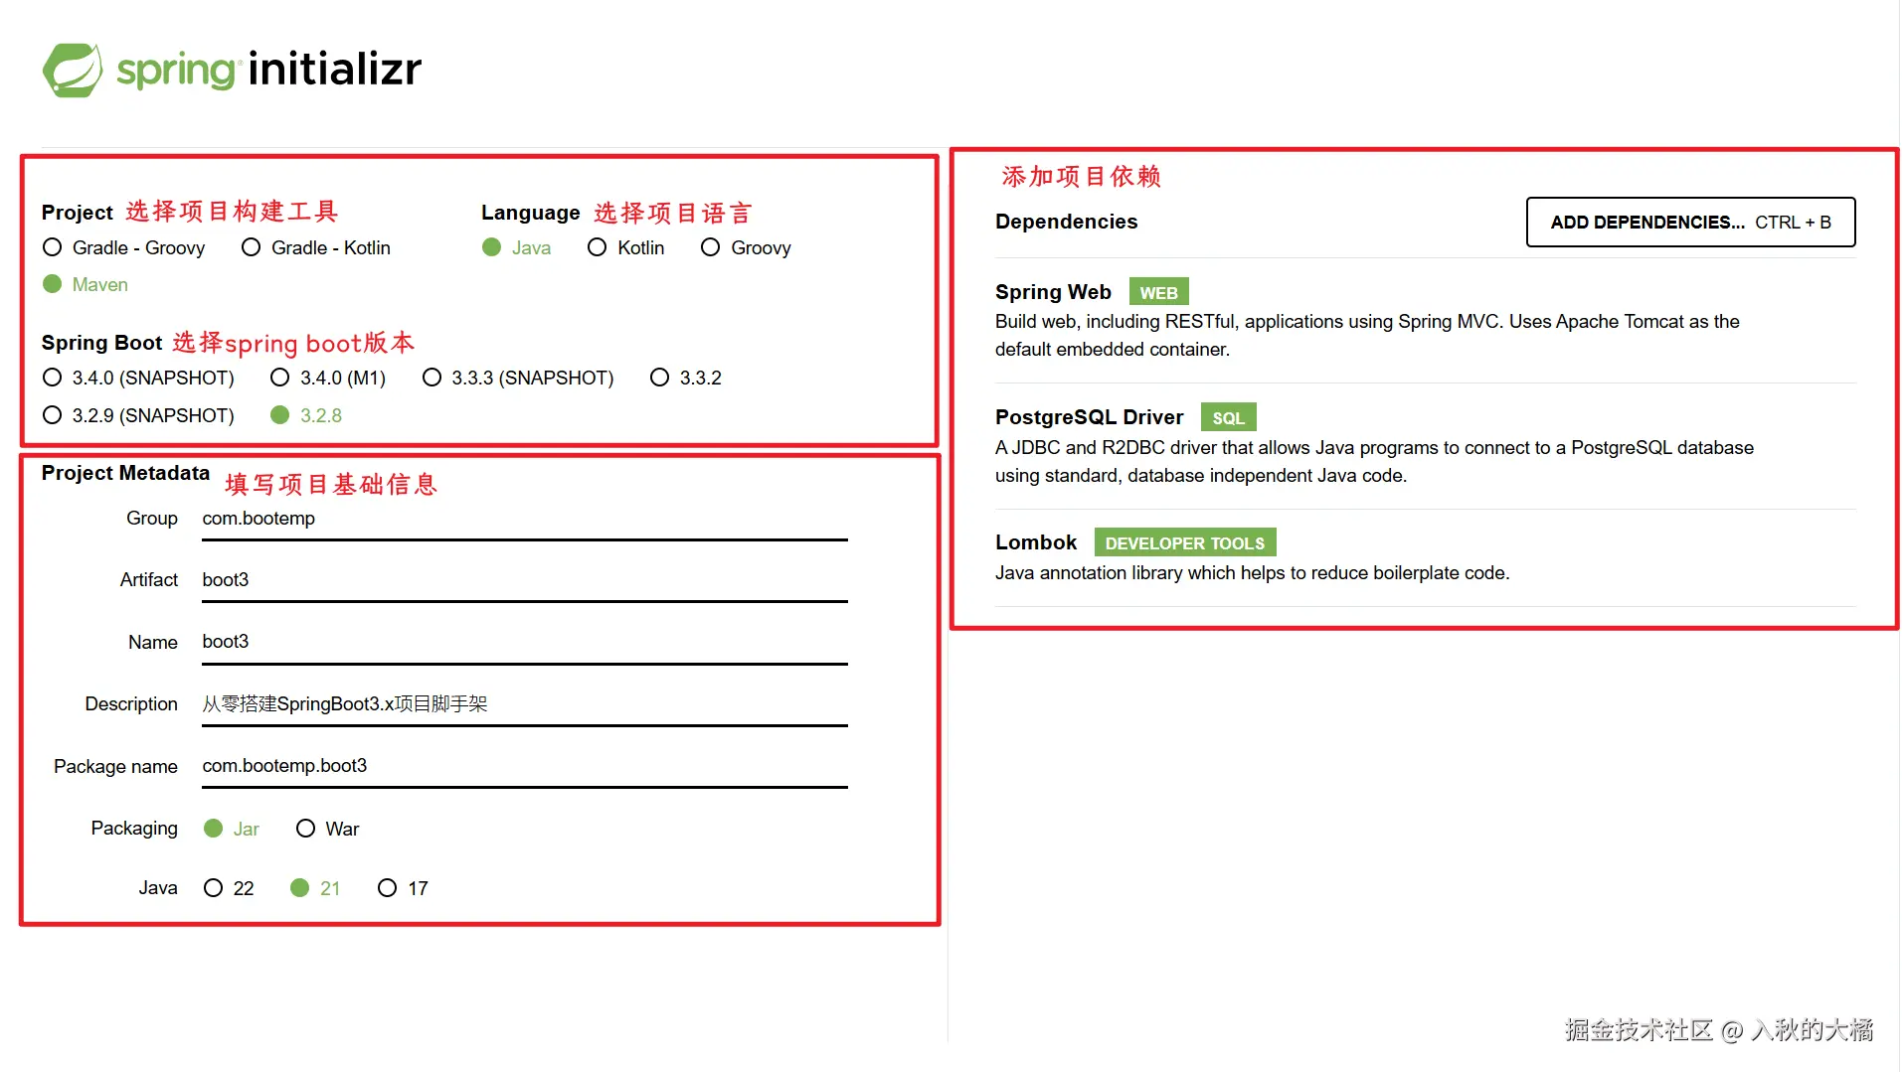Click the WEB badge next to Spring Web
The image size is (1902, 1072).
click(x=1157, y=291)
